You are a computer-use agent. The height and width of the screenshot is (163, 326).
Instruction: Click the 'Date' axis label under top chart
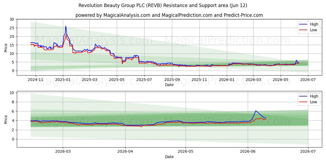coord(169,85)
